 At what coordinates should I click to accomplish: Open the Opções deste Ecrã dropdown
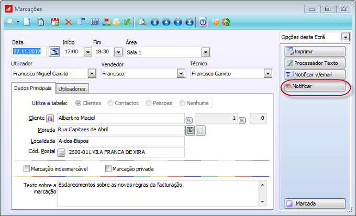point(345,37)
